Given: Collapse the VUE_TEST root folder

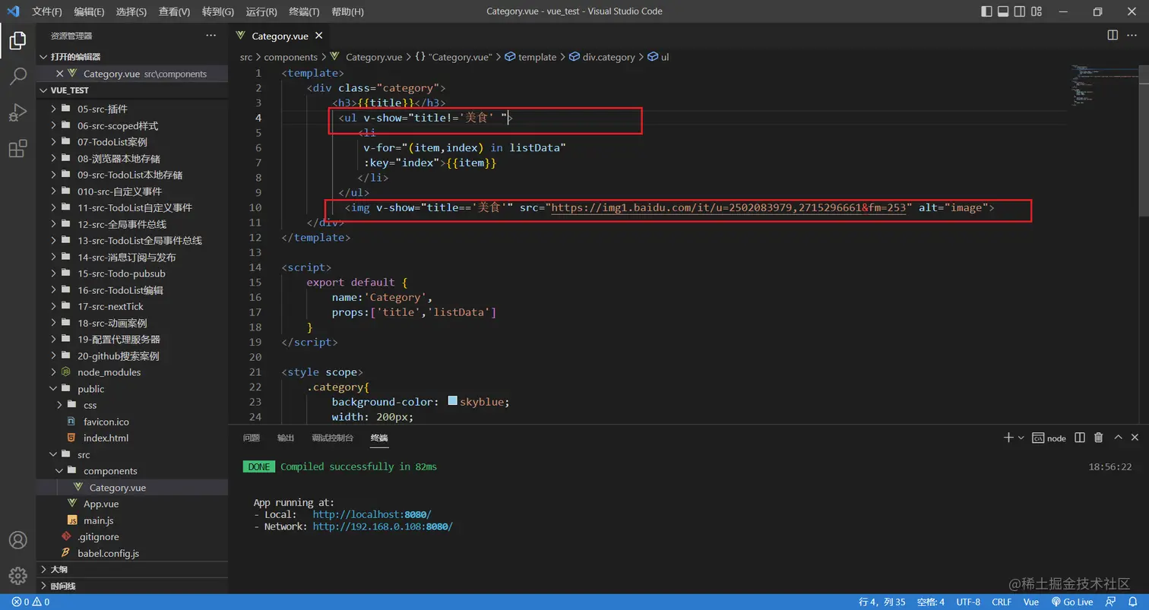Looking at the screenshot, I should click(x=132, y=90).
